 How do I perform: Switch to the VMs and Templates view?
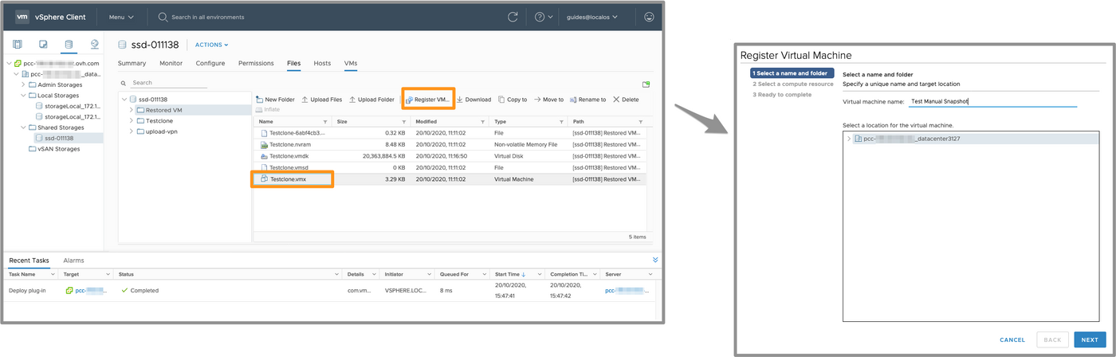pyautogui.click(x=43, y=45)
